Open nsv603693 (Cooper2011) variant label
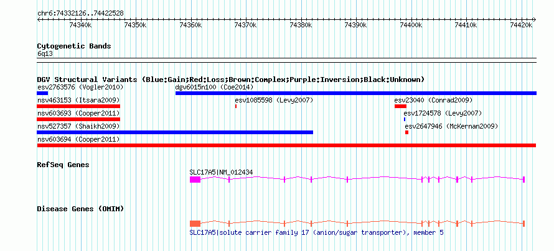Image resolution: width=554 pixels, height=251 pixels. pos(78,113)
